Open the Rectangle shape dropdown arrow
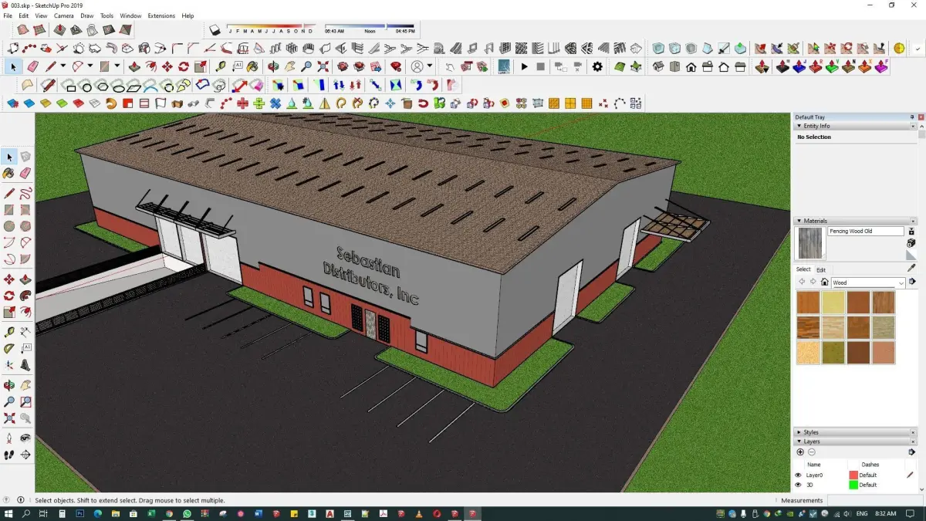Screen dimensions: 926x521 (x=117, y=66)
